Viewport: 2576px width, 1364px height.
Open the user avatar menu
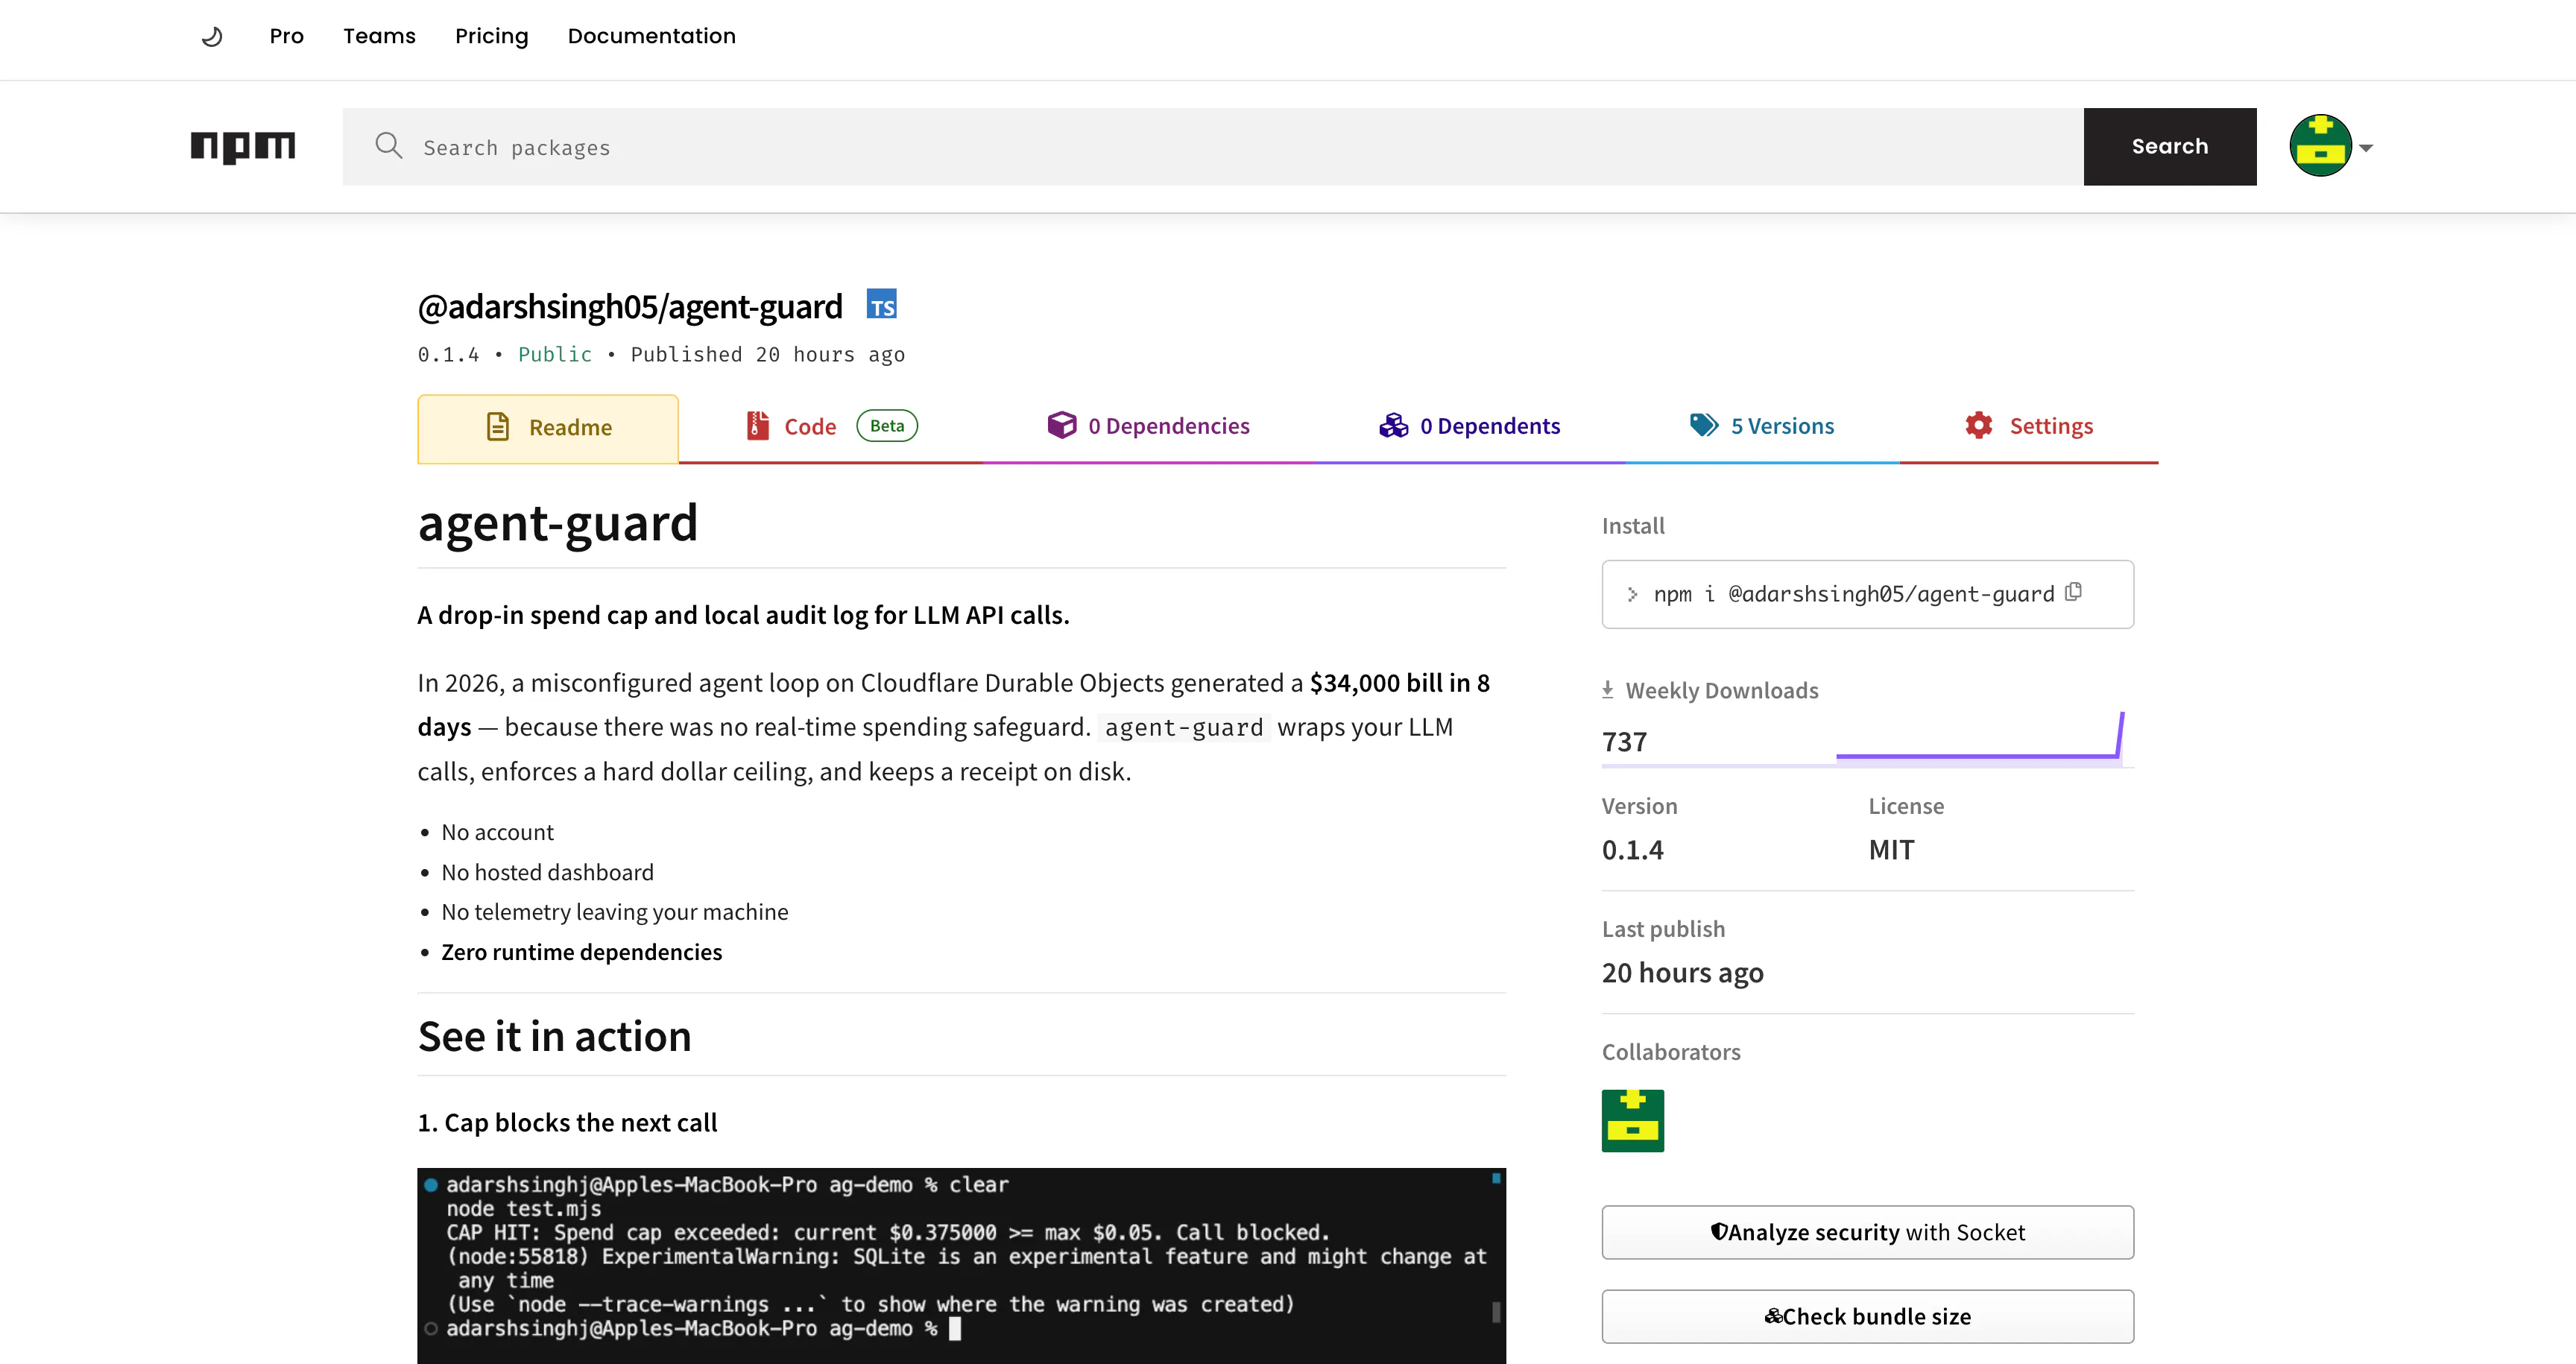pos(2320,146)
